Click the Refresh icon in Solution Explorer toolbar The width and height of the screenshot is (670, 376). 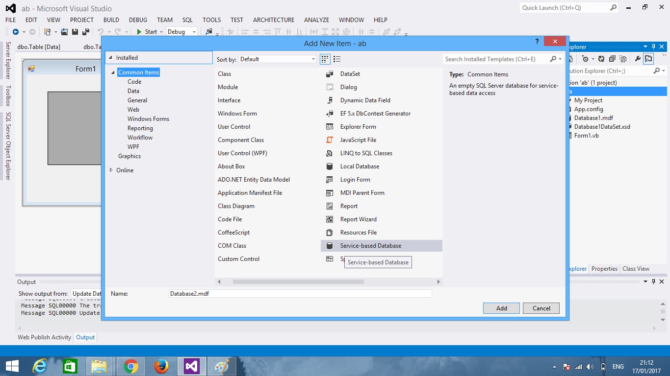pos(601,59)
